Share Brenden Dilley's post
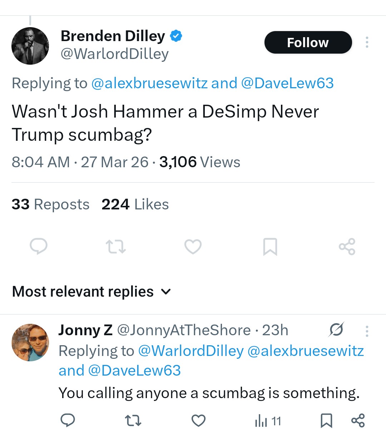 pos(347,247)
